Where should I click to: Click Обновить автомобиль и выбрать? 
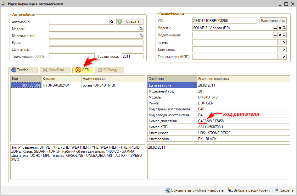194,190
